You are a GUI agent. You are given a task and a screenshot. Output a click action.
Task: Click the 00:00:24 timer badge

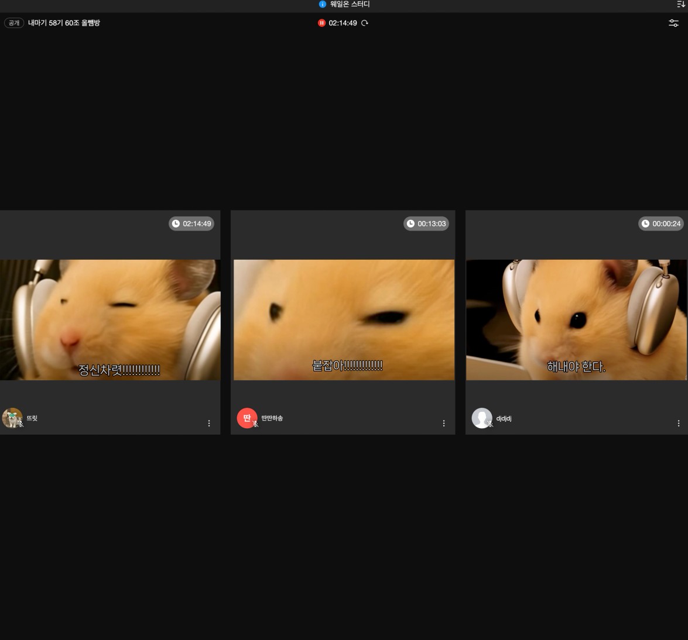tap(661, 223)
